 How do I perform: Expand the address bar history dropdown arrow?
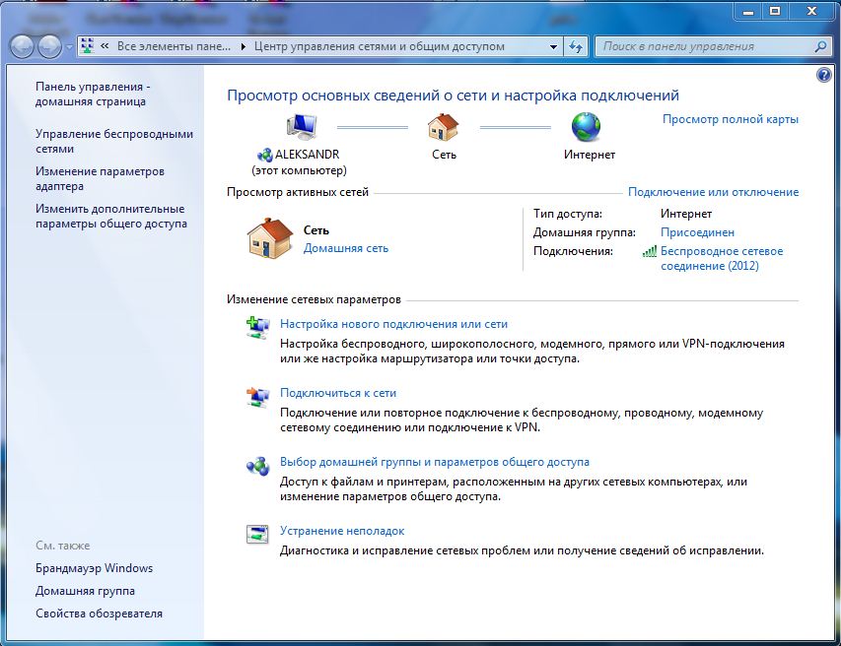(x=552, y=47)
